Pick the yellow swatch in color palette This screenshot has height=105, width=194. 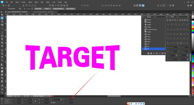(x=193, y=27)
